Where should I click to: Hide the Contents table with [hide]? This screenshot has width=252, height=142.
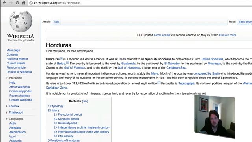pyautogui.click(x=85, y=101)
